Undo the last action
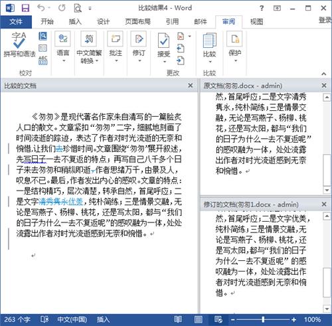This screenshot has height=326, width=332. [x=41, y=8]
